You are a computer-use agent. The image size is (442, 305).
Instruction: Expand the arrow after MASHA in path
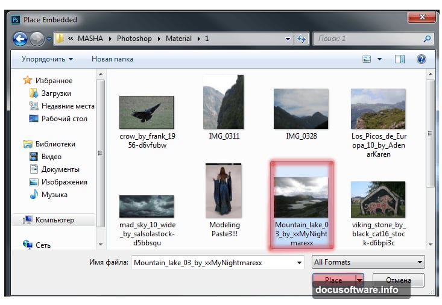pos(110,39)
